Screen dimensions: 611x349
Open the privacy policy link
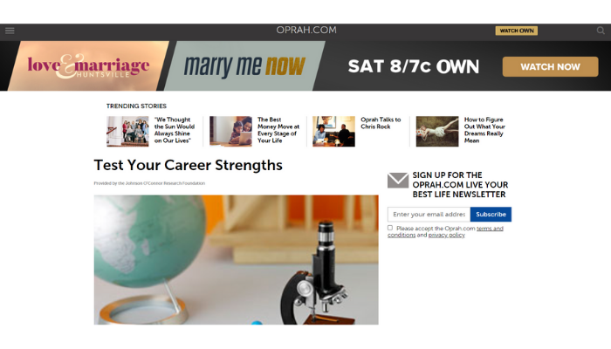[x=447, y=236]
